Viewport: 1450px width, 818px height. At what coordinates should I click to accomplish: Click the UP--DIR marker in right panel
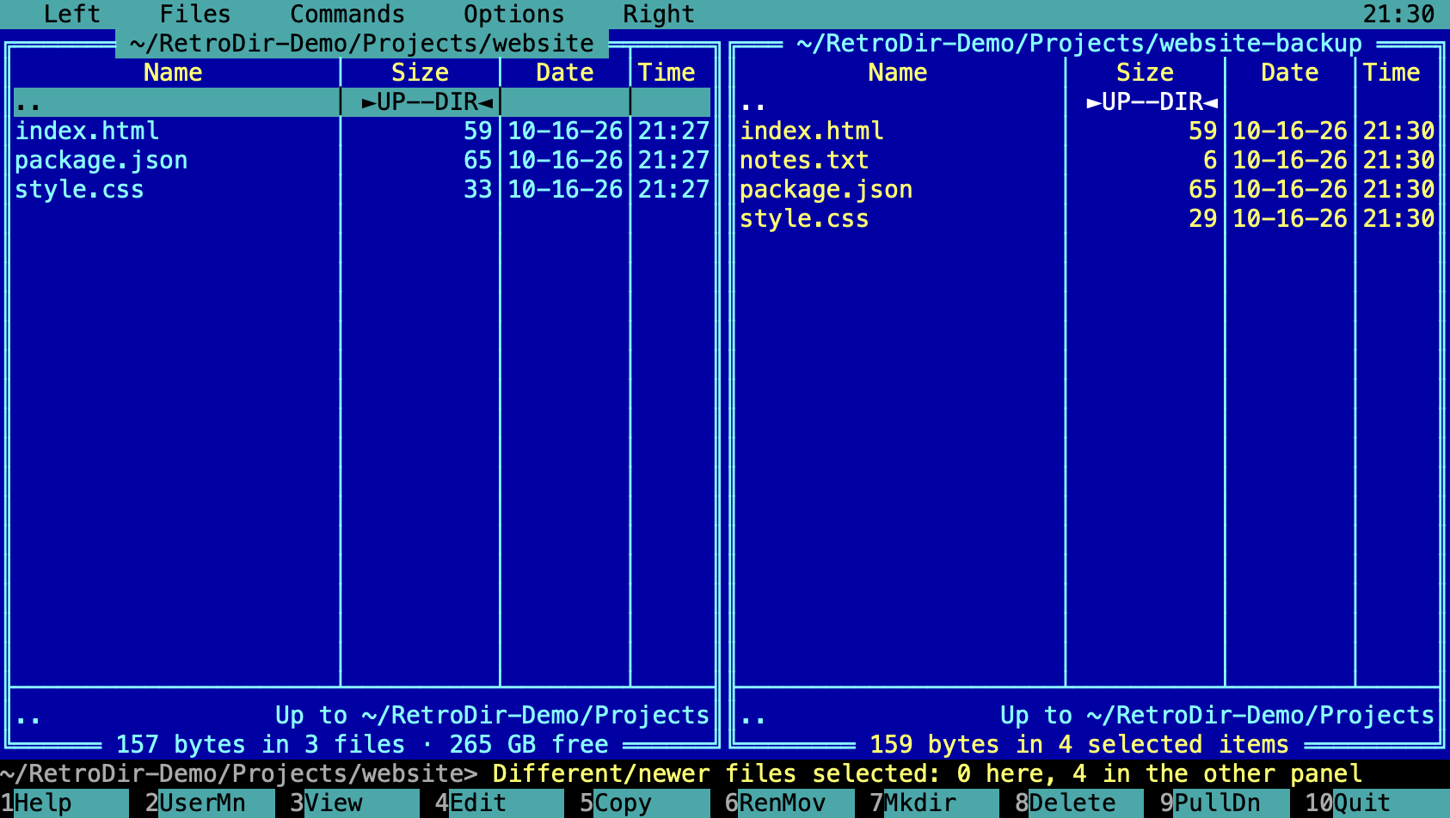pyautogui.click(x=1152, y=102)
